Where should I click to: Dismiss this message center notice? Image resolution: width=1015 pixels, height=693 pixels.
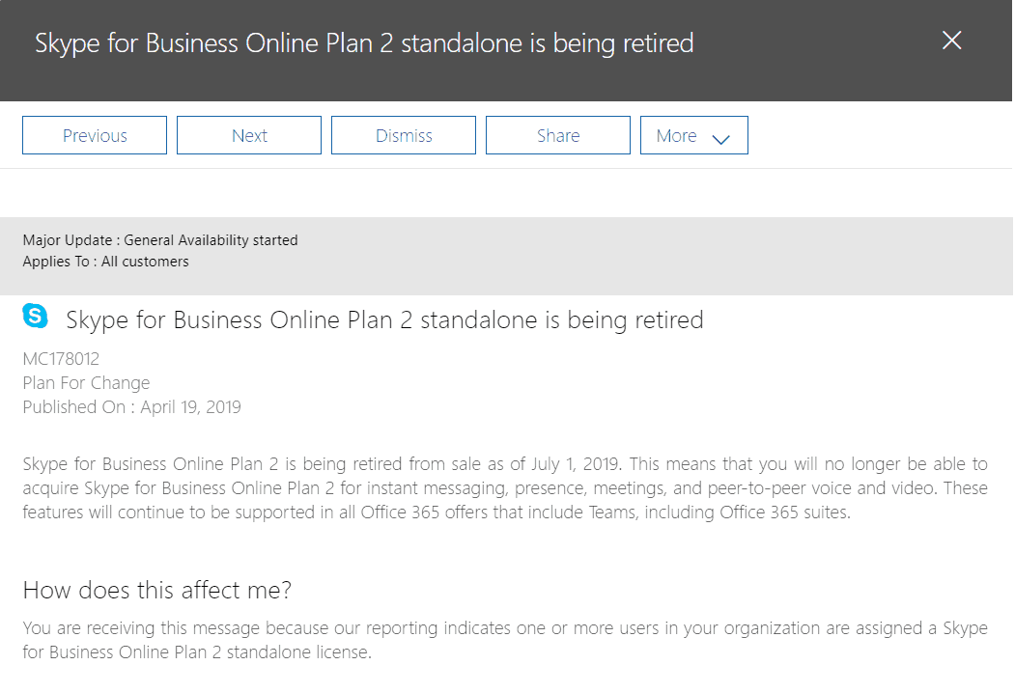click(404, 135)
